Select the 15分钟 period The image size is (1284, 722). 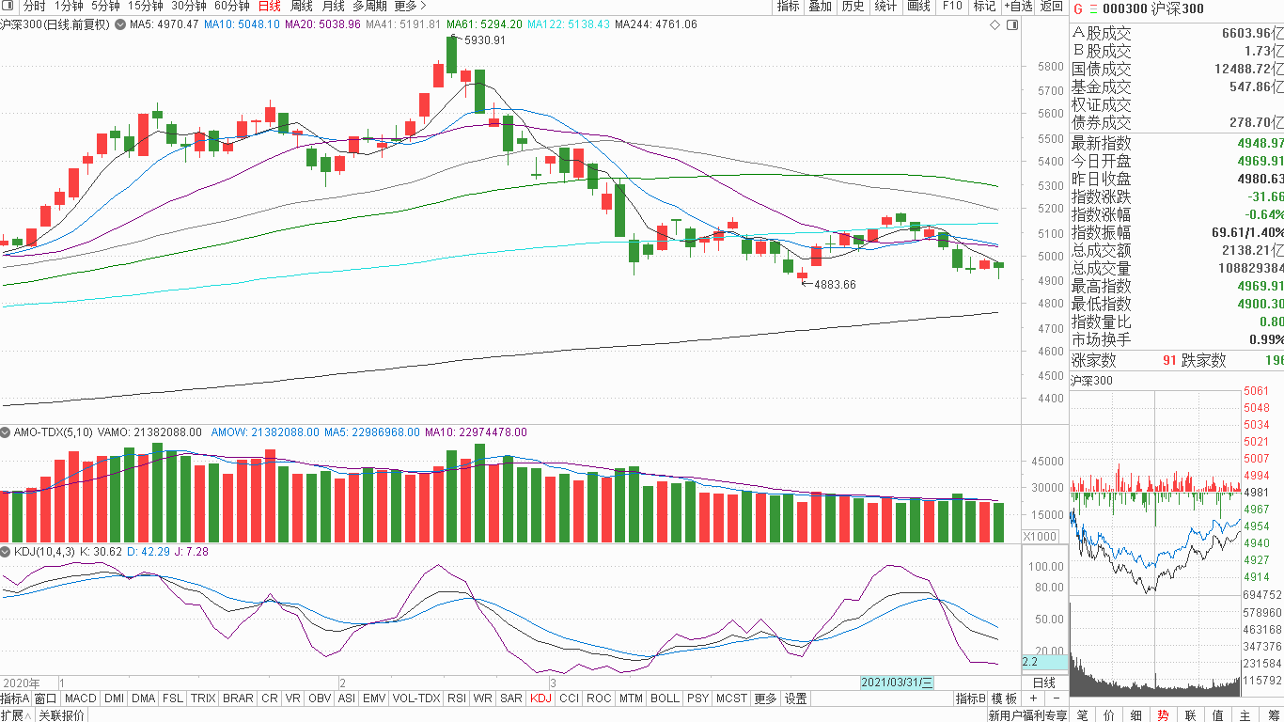point(145,7)
